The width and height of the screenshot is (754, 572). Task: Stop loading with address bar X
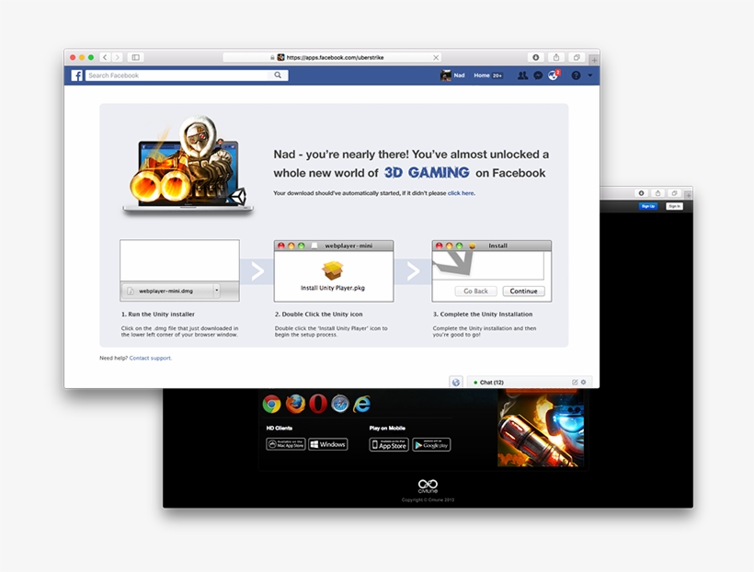436,57
